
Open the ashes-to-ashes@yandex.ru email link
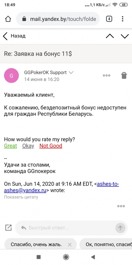(61, 187)
